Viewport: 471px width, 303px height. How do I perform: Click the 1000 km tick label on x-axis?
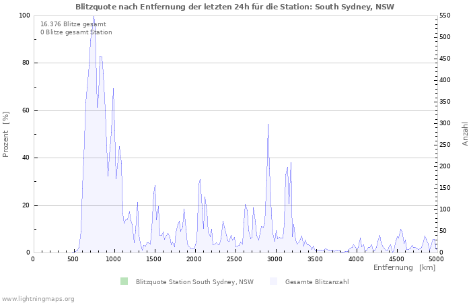pyautogui.click(x=114, y=259)
